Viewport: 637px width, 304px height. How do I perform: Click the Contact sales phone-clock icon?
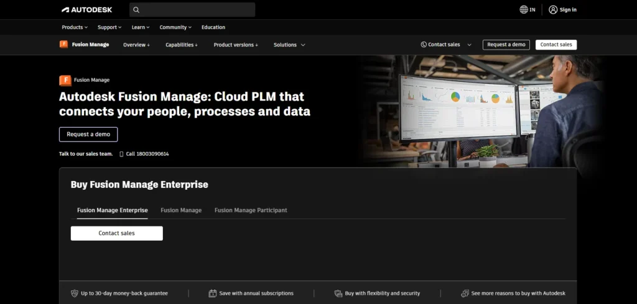pos(424,45)
